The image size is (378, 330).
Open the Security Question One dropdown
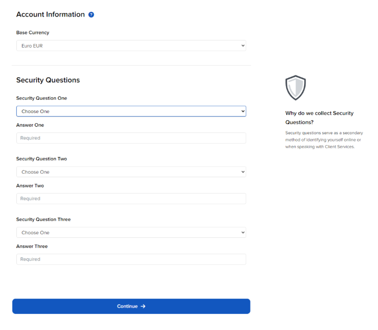131,111
